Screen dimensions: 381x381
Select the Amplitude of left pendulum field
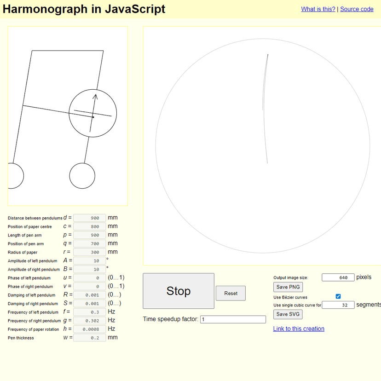(x=89, y=260)
